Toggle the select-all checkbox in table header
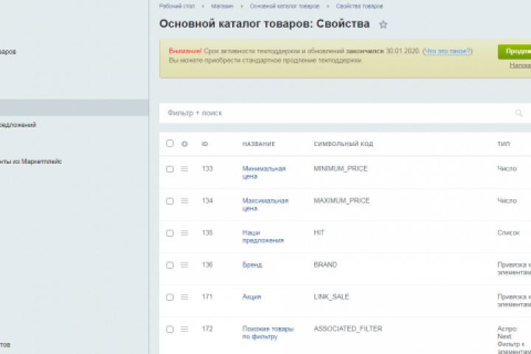The height and width of the screenshot is (354, 531). [x=170, y=144]
